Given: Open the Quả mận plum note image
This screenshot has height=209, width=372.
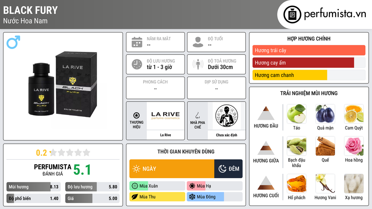Looking at the screenshot, I should coord(325,114).
